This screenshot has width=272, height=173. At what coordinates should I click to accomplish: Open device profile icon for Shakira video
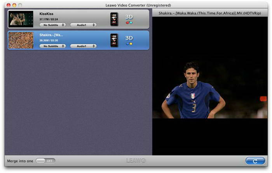tap(114, 40)
